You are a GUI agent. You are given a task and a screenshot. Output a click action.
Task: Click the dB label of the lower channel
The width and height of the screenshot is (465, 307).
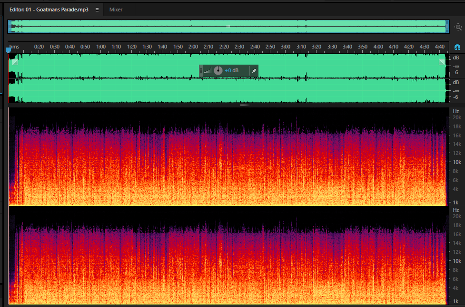click(456, 82)
